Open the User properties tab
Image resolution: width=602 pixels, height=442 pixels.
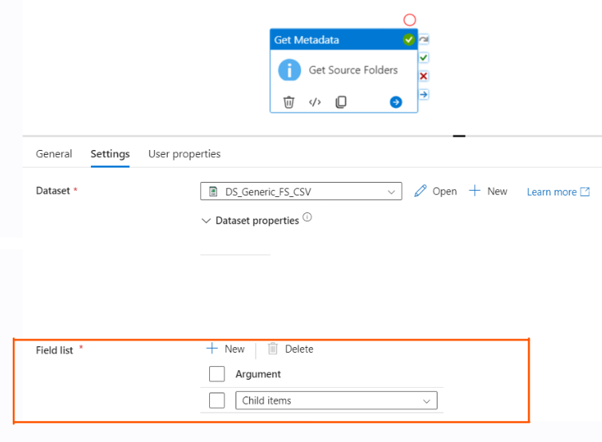pos(184,154)
